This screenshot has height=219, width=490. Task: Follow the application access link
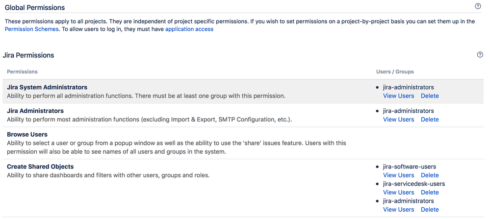[189, 29]
